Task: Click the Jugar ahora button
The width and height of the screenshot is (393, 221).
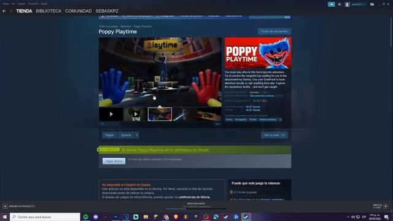Action: tap(114, 161)
